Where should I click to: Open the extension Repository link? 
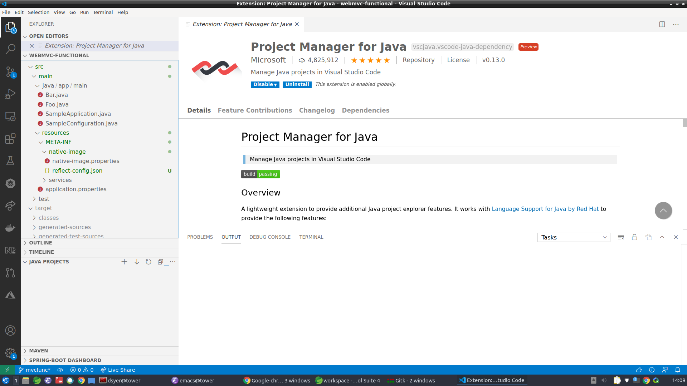(418, 60)
